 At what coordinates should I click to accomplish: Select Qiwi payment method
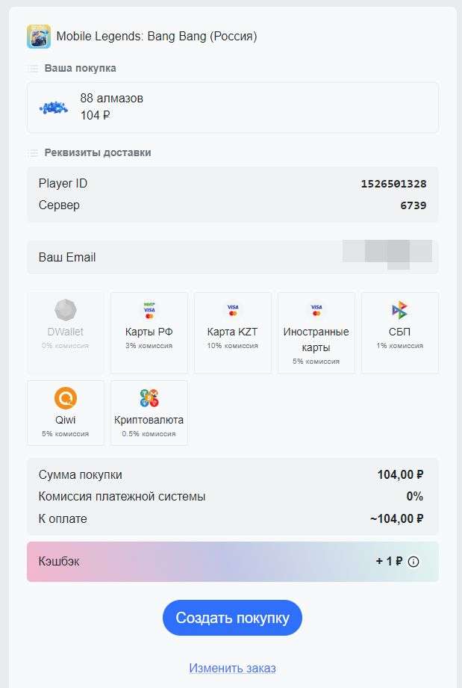pos(66,413)
